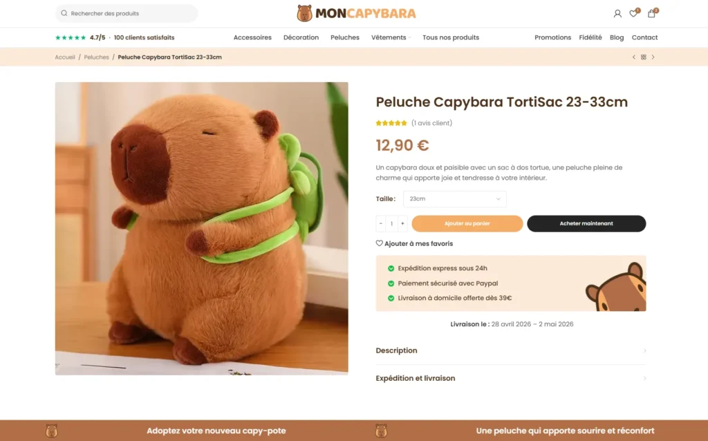Go to previous product arrow
This screenshot has height=441, width=708.
point(633,57)
